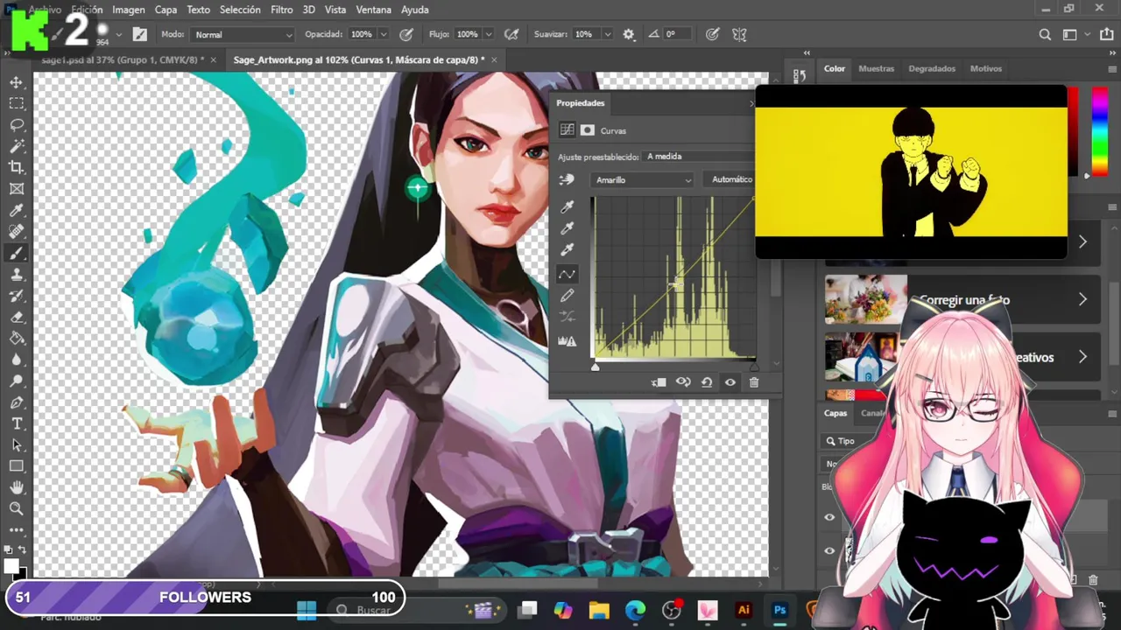This screenshot has width=1121, height=630.
Task: Select the Spot Healing Brush tool
Action: (17, 232)
